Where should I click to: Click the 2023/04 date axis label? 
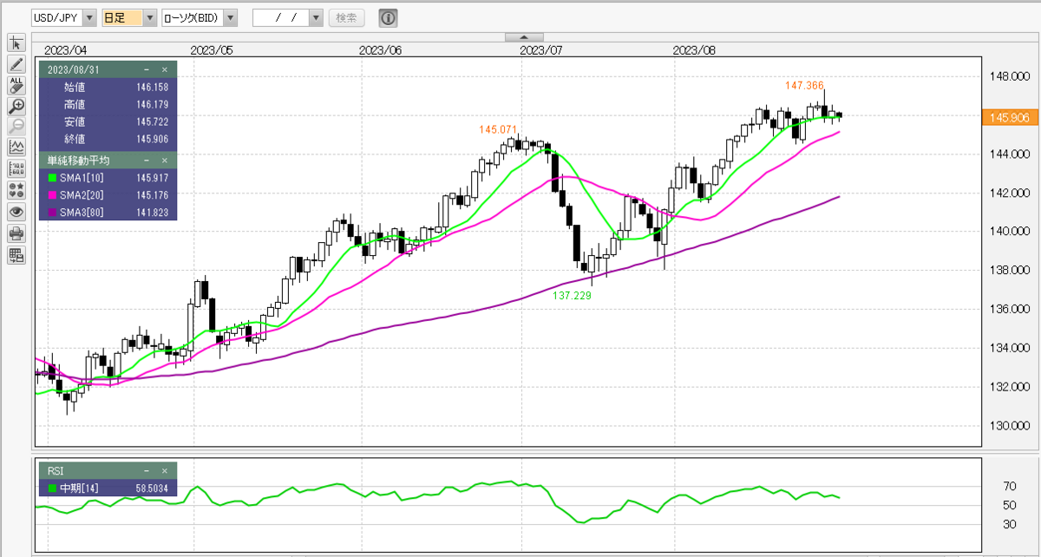(65, 50)
